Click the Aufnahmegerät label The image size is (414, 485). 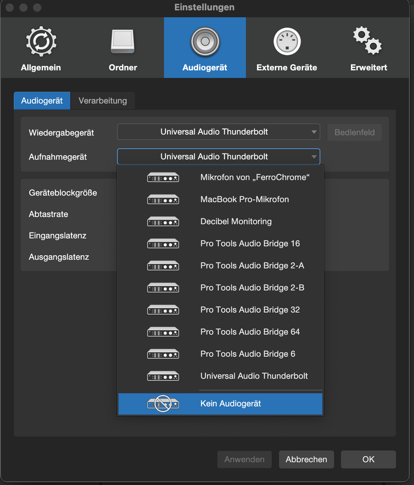[x=57, y=157]
